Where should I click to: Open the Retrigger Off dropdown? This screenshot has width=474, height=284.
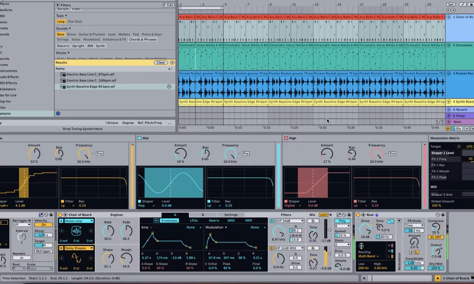point(21,225)
